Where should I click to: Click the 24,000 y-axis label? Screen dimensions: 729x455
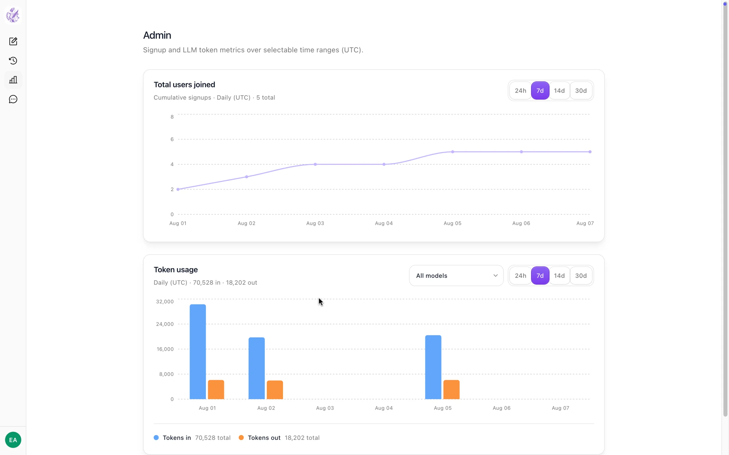tap(165, 324)
